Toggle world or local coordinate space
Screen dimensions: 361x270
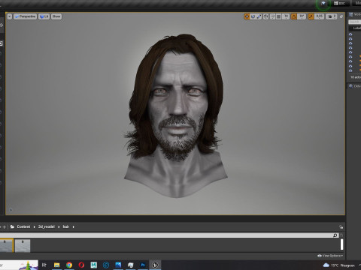tap(265, 16)
